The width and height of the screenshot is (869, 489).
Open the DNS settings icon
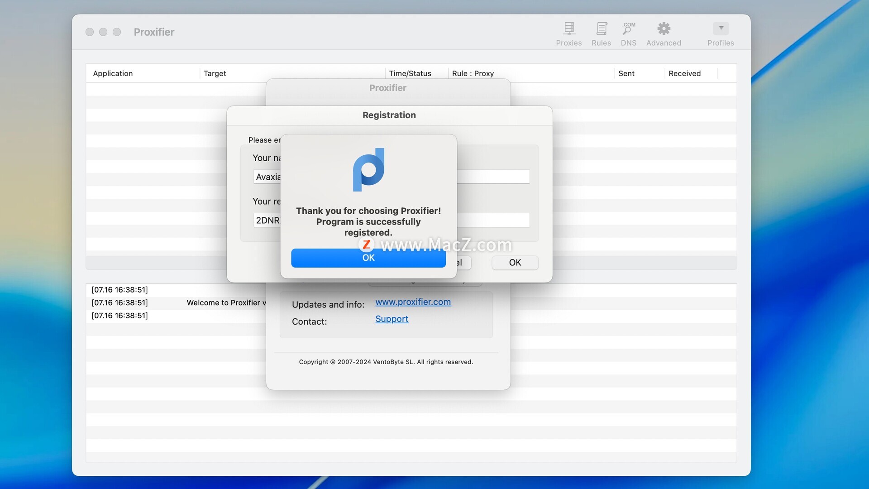pyautogui.click(x=628, y=34)
